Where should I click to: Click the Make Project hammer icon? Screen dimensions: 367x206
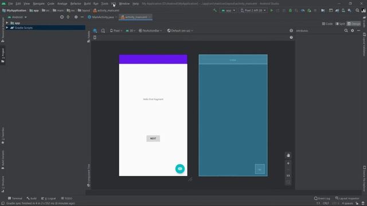coord(215,10)
